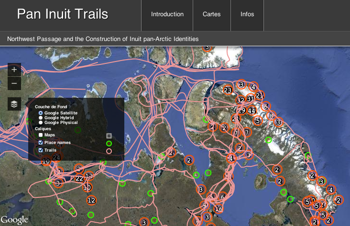The height and width of the screenshot is (226, 350).
Task: Uncheck the Place names layer
Action: coord(41,143)
